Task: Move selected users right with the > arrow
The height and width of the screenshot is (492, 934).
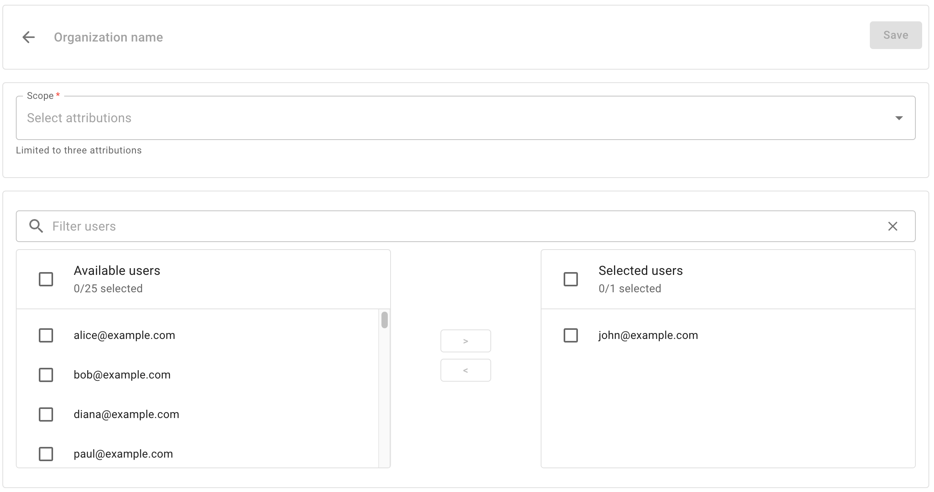Action: [465, 341]
